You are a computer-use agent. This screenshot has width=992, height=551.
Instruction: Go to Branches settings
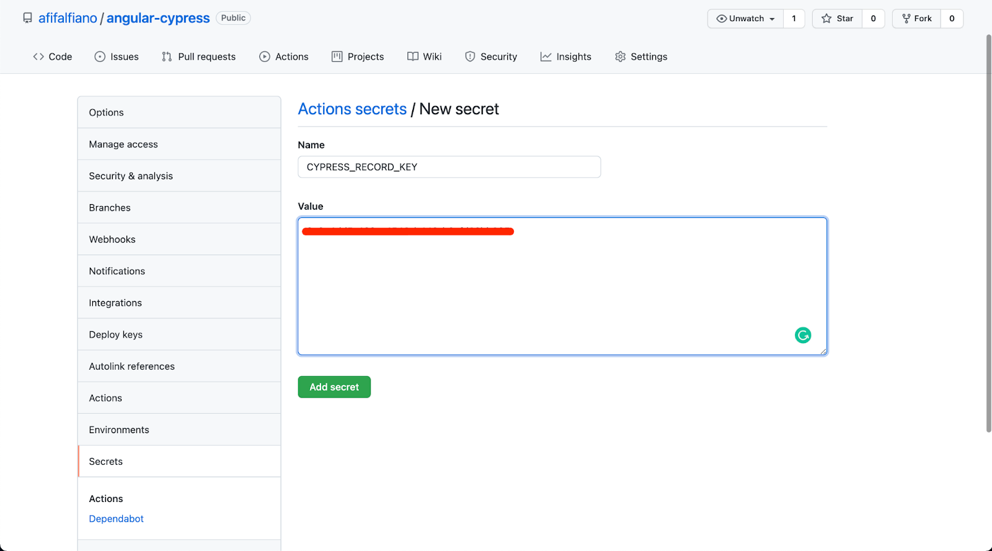pos(179,207)
